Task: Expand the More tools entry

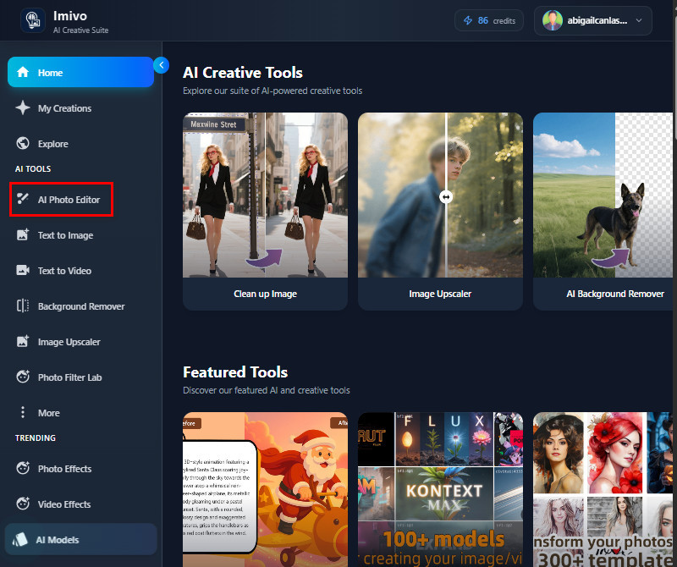Action: (80, 412)
